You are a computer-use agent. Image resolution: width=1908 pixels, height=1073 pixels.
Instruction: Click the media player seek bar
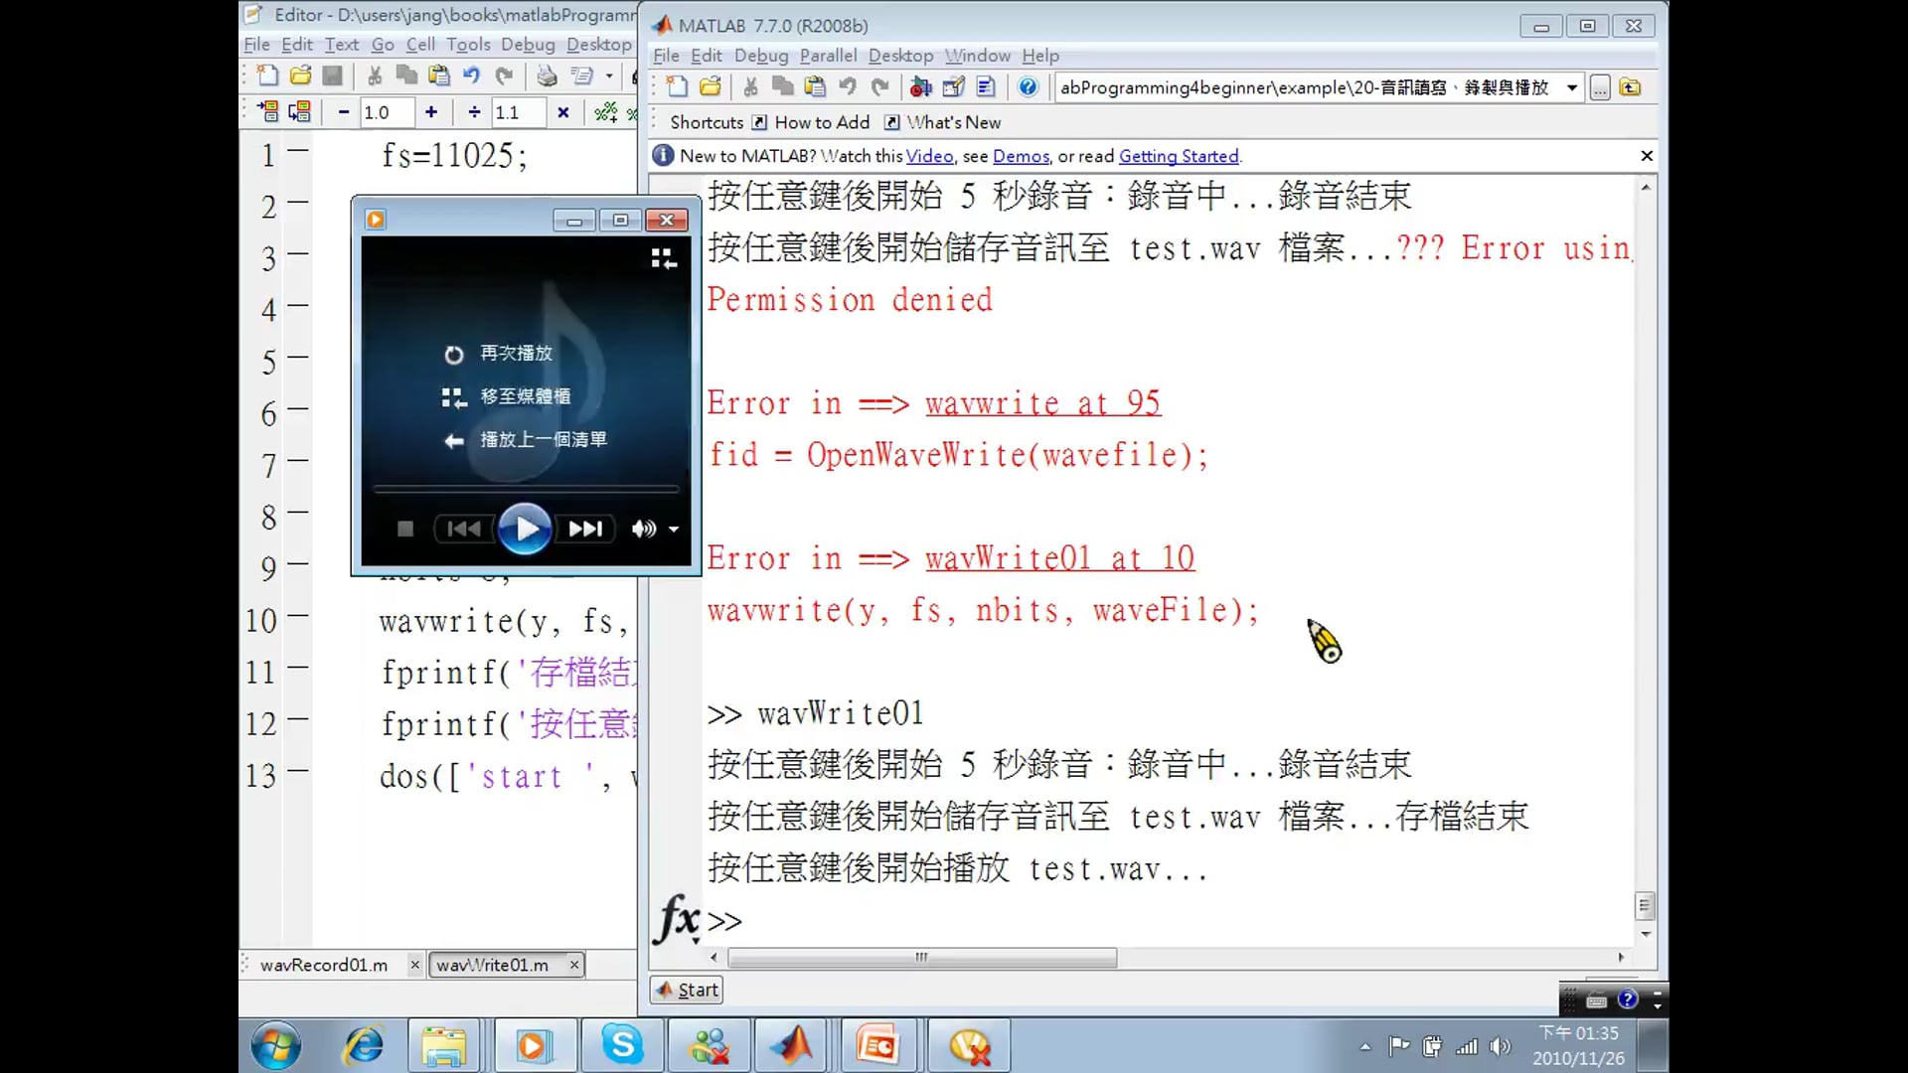click(526, 489)
